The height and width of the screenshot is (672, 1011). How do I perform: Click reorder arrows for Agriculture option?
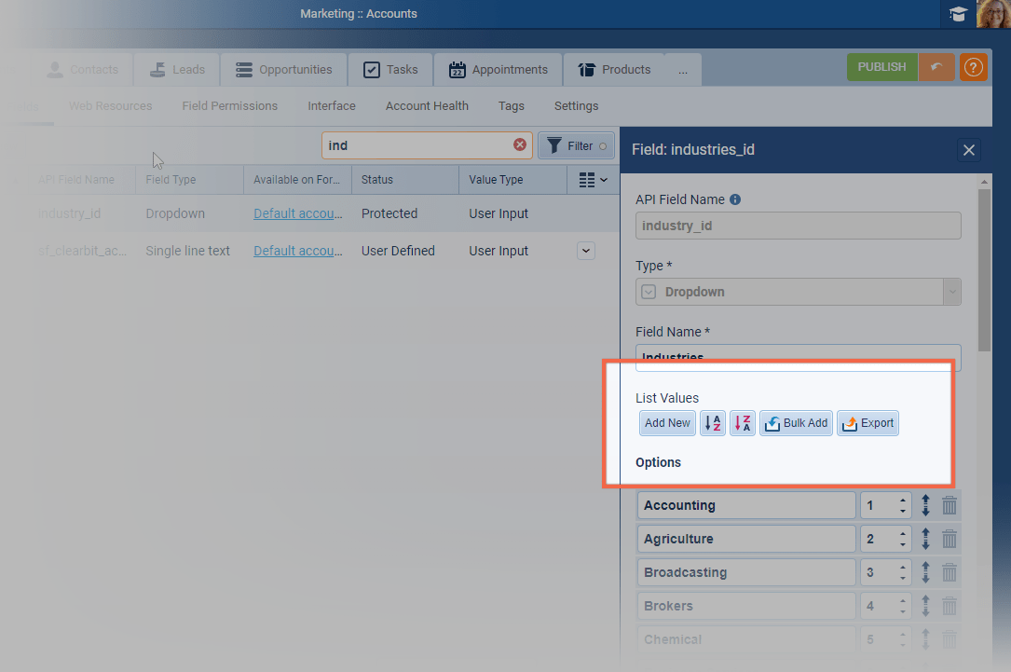pyautogui.click(x=926, y=540)
